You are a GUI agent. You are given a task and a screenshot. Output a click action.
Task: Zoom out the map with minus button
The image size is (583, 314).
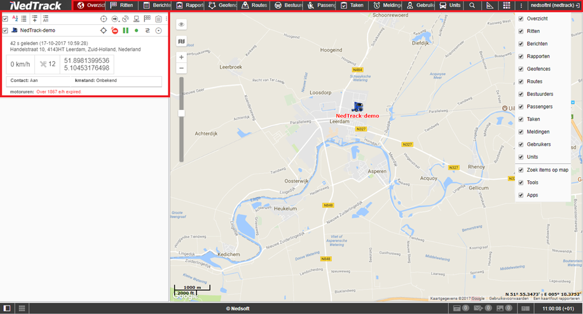click(x=181, y=68)
